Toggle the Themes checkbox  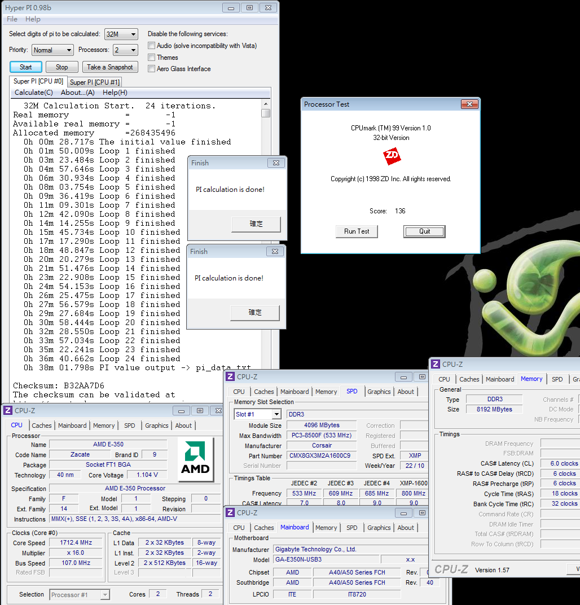click(152, 57)
